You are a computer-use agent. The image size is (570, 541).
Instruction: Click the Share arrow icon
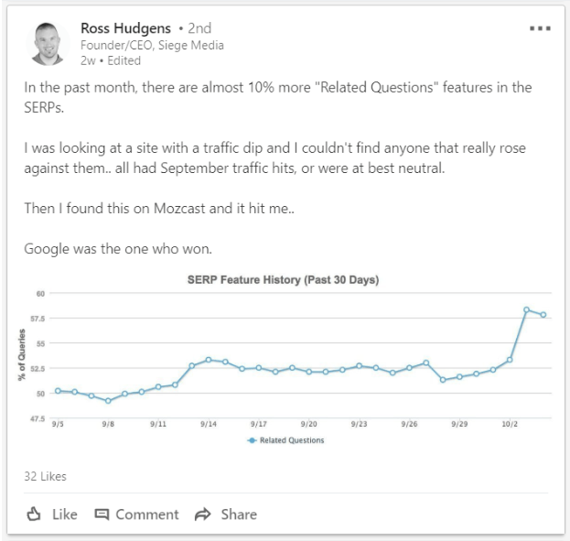[203, 514]
